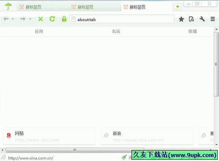Click the horizontal scrollbar thumb
Viewport: 219px width, 161px height.
[x=75, y=150]
